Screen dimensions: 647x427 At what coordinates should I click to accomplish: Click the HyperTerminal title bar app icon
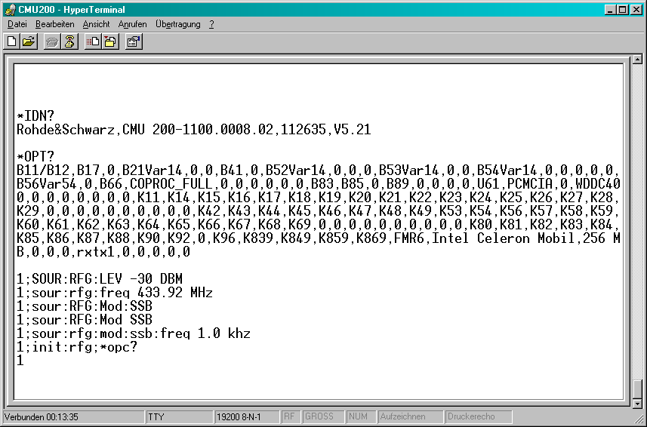(10, 10)
